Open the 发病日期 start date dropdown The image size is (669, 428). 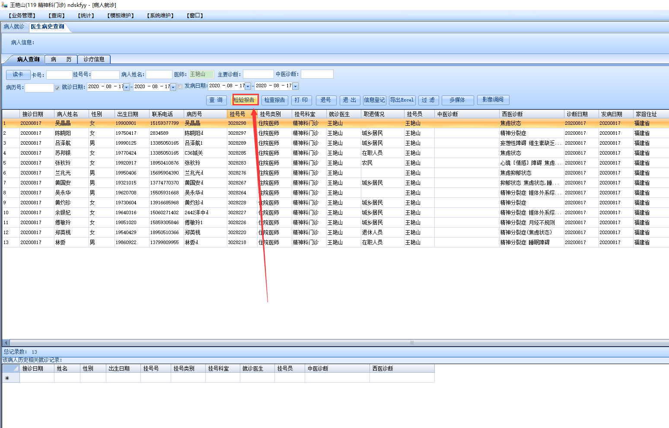[248, 86]
